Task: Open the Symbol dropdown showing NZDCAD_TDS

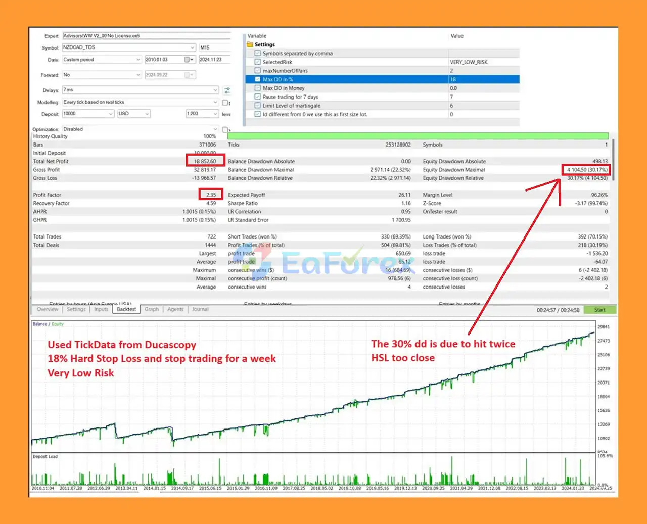Action: point(192,47)
